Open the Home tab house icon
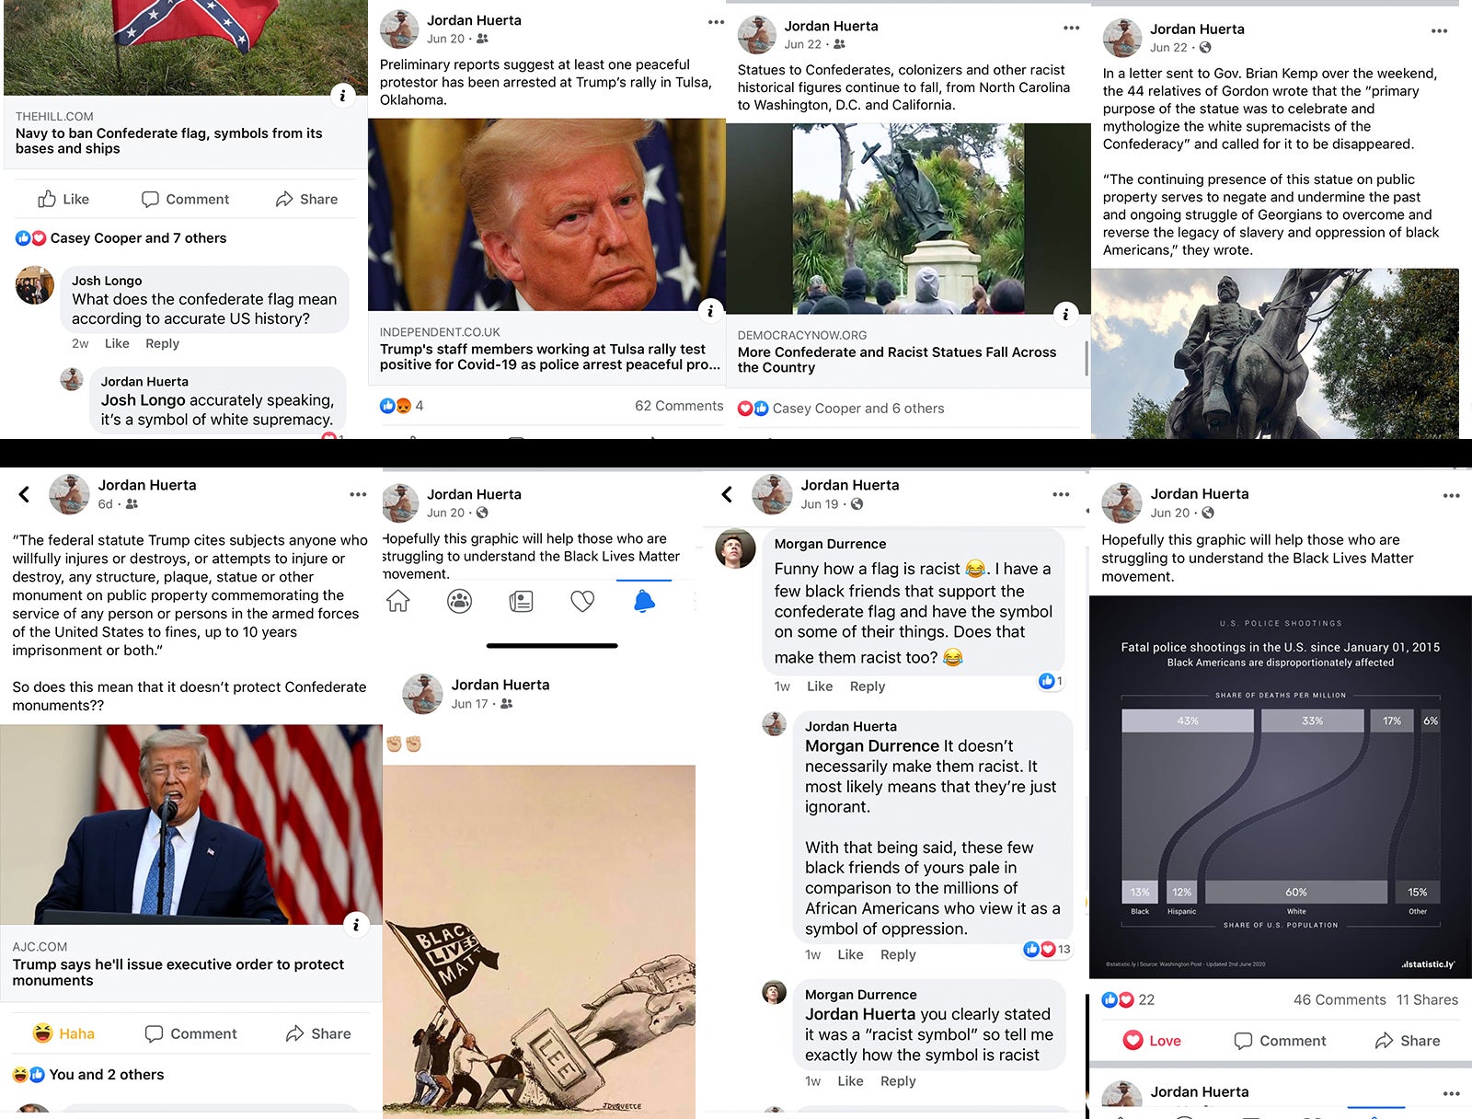 pos(398,602)
